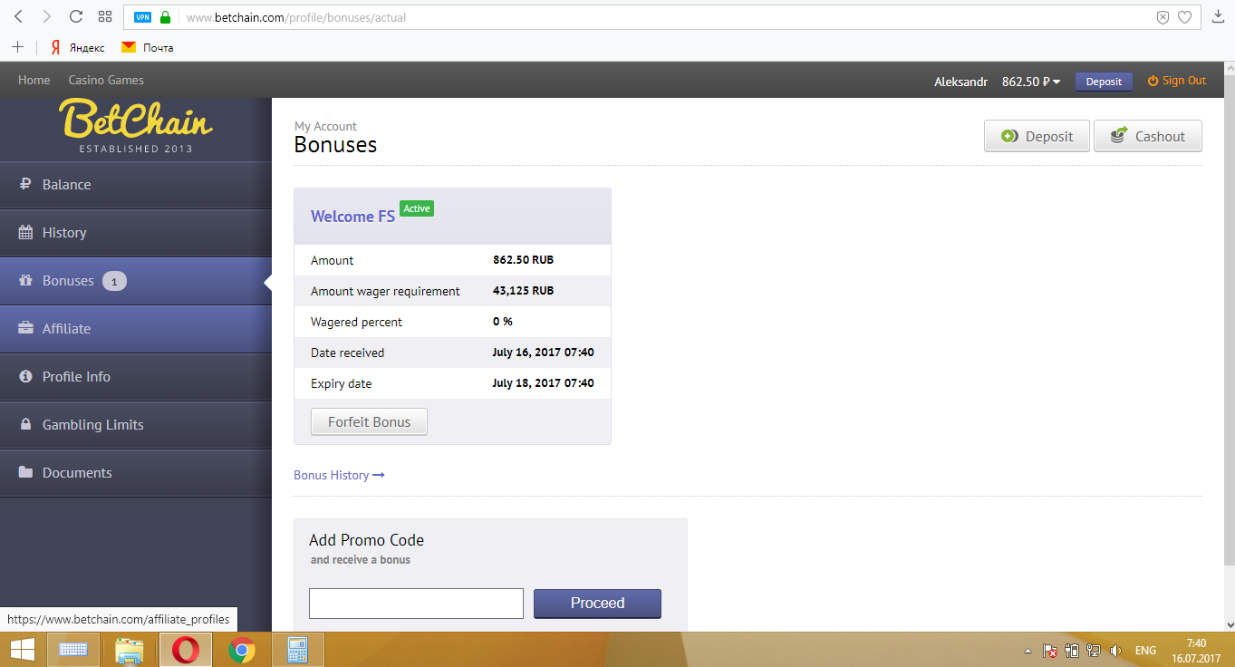The width and height of the screenshot is (1235, 667).
Task: Click the green Active status badge
Action: [x=417, y=208]
